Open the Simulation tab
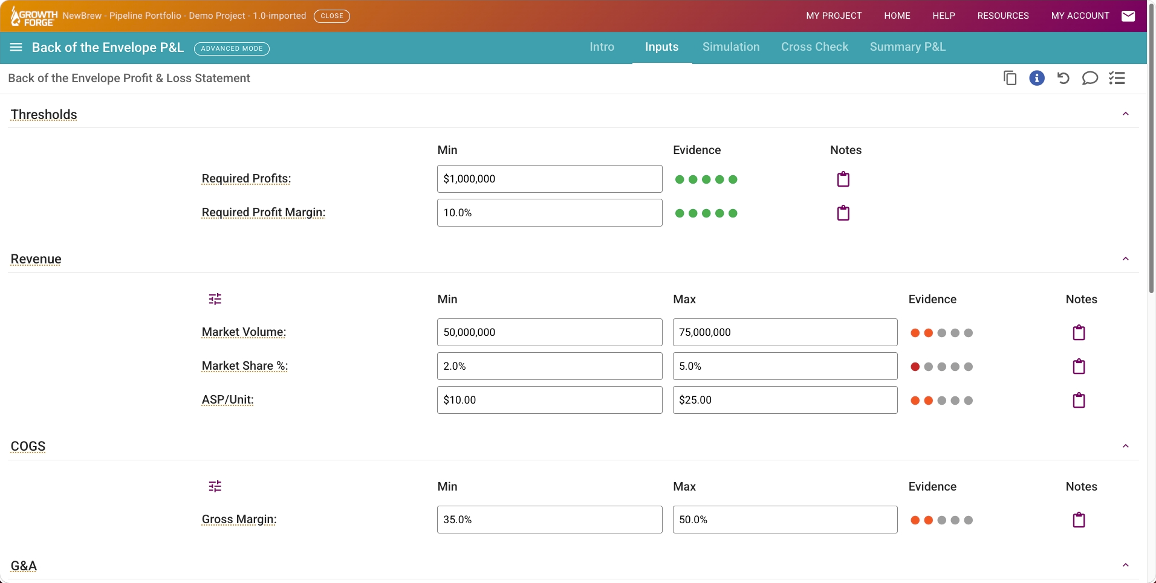Image resolution: width=1156 pixels, height=583 pixels. point(731,47)
